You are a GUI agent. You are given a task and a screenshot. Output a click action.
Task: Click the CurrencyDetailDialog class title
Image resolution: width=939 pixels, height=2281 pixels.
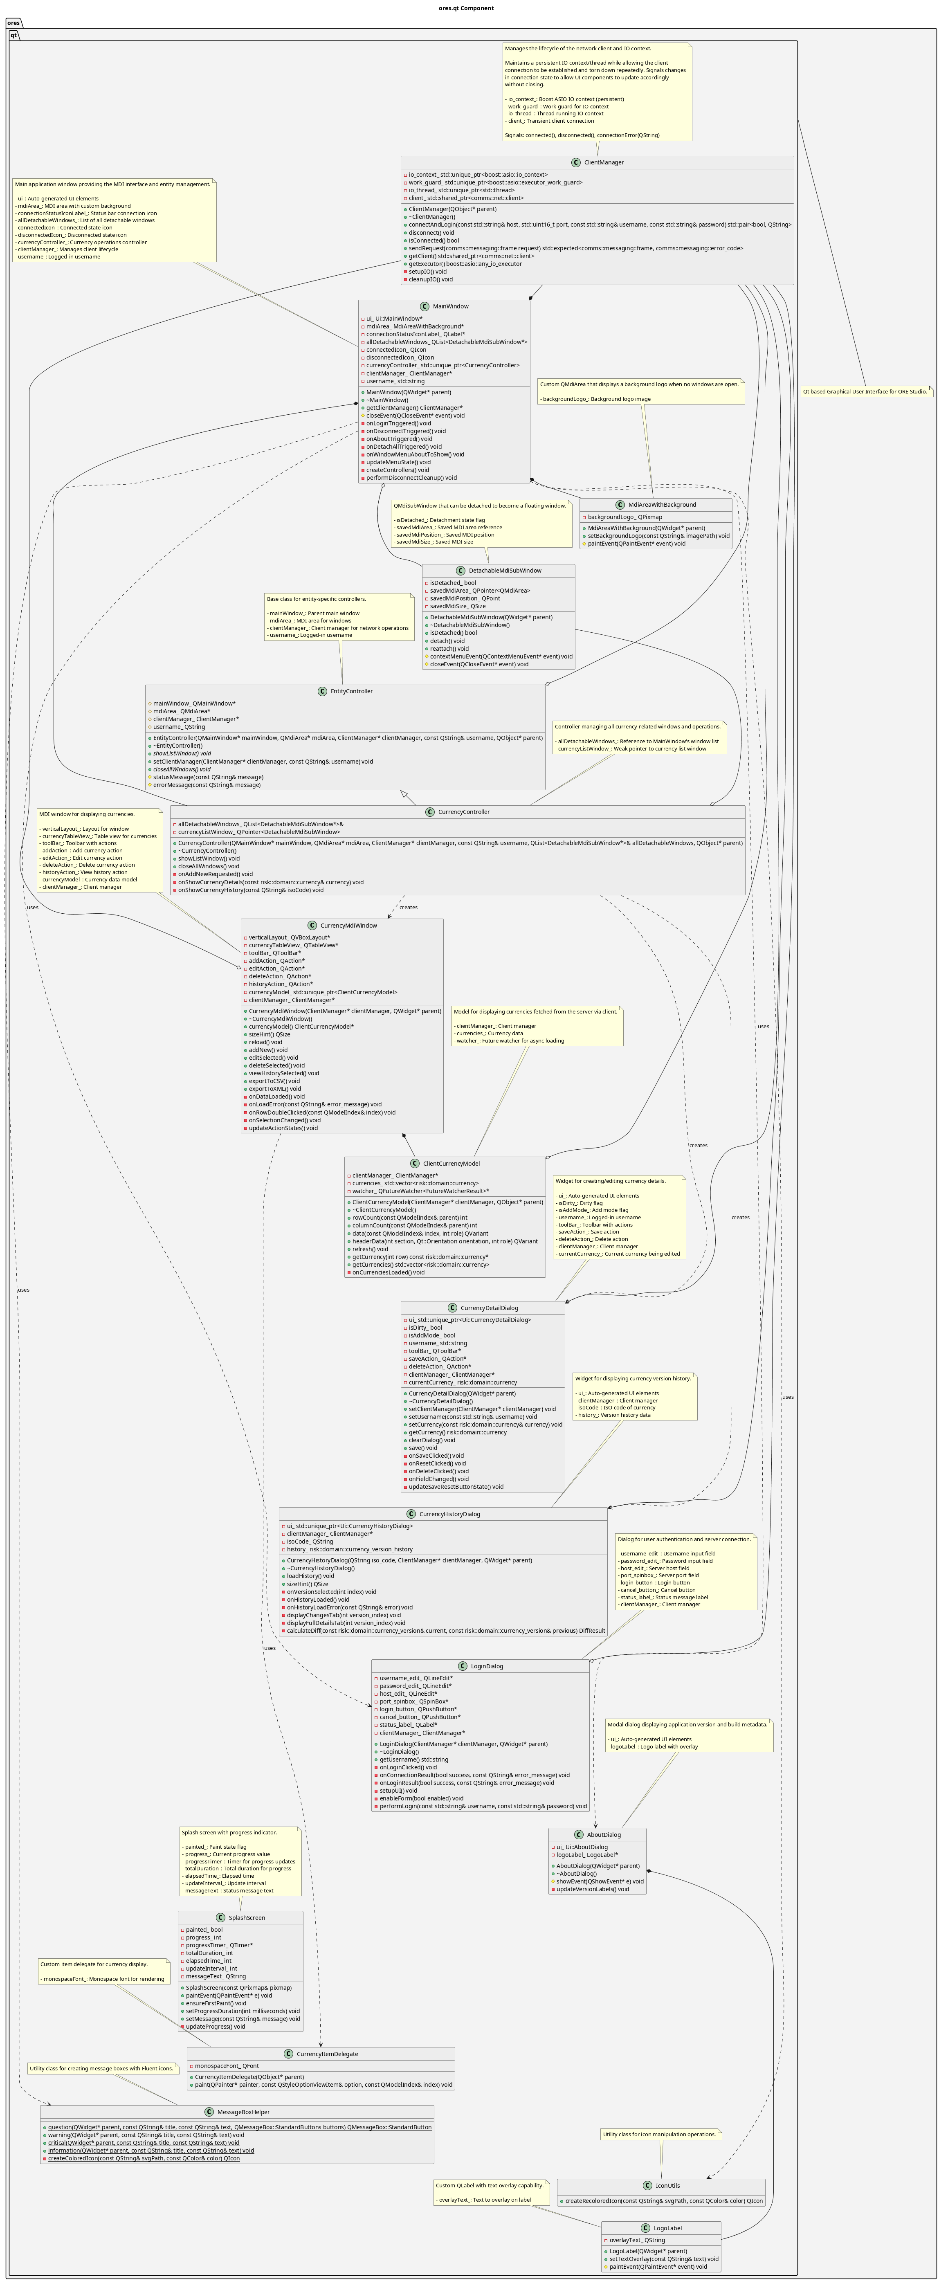tap(490, 1308)
